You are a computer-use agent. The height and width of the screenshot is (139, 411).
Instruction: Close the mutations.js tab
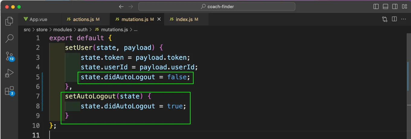tap(159, 19)
